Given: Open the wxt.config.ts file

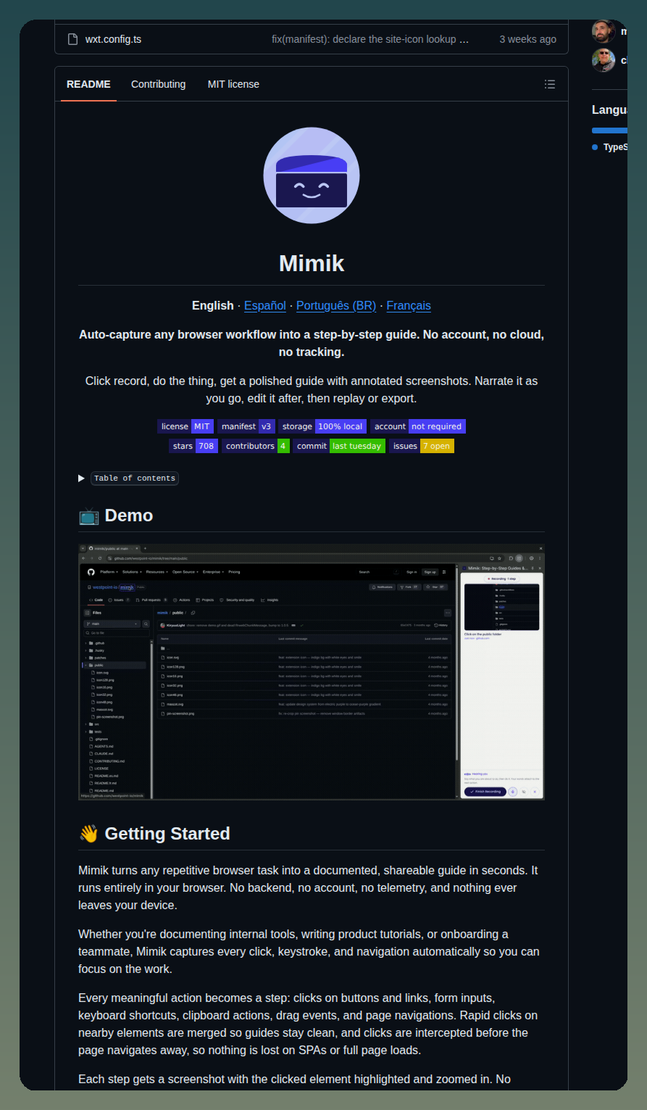Looking at the screenshot, I should tap(113, 39).
